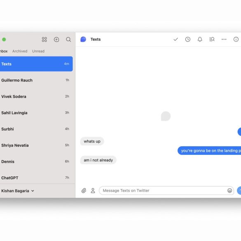This screenshot has width=241, height=241.
Task: Snooze chat using the clock icon
Action: point(188,40)
